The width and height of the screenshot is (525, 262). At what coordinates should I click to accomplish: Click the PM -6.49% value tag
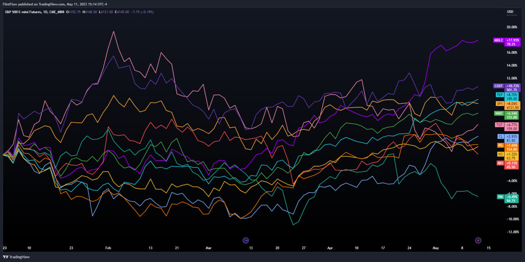tap(512, 199)
